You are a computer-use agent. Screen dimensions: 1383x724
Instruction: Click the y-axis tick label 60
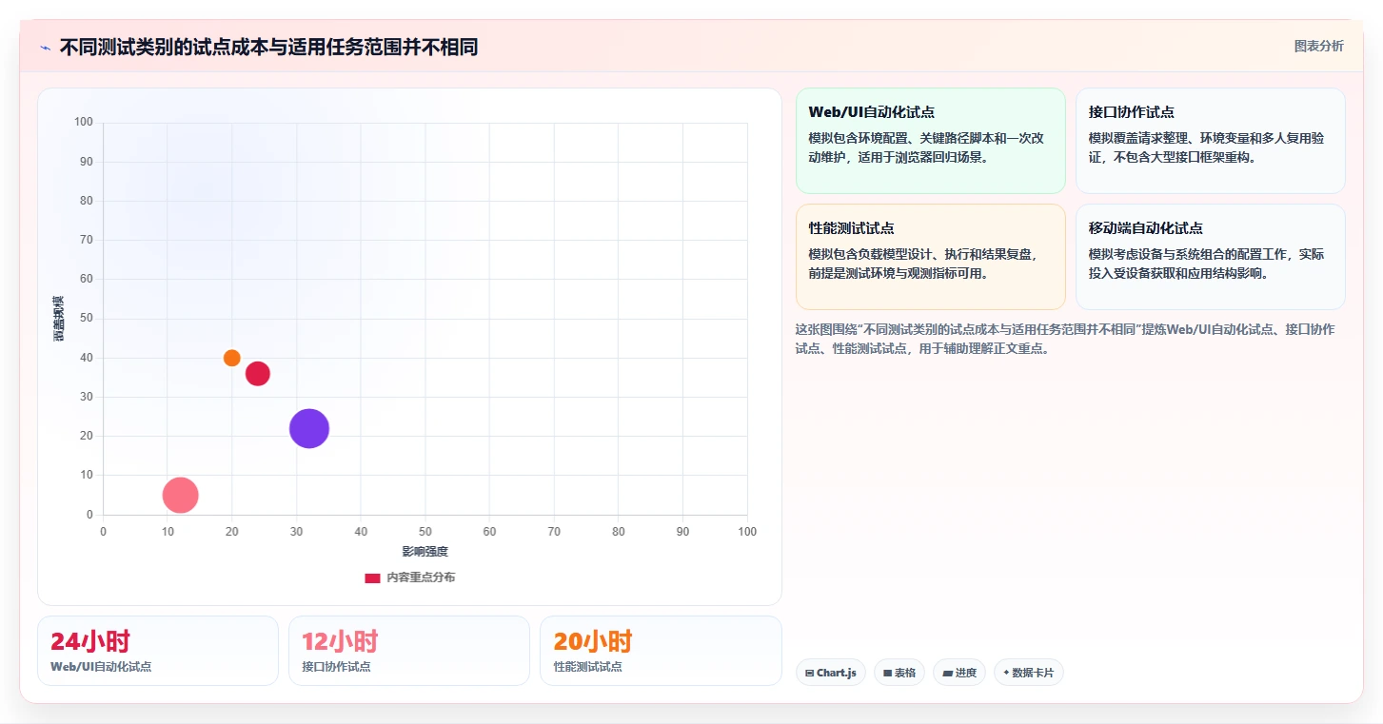coord(87,279)
